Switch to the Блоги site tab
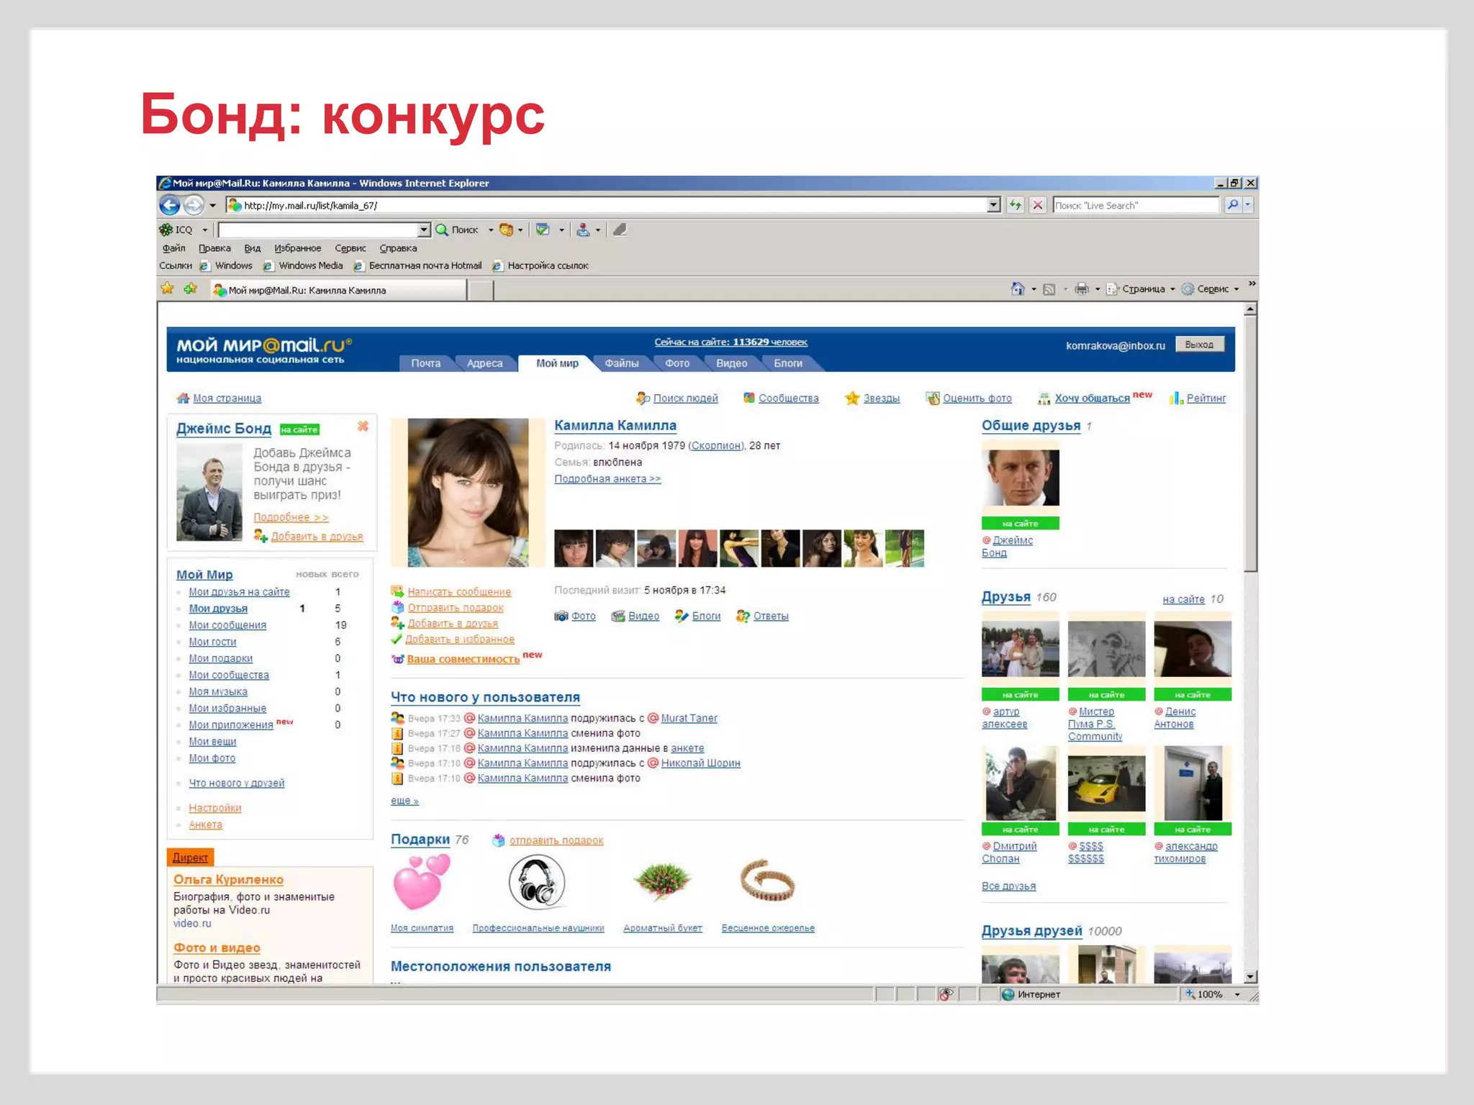This screenshot has width=1474, height=1105. click(787, 363)
